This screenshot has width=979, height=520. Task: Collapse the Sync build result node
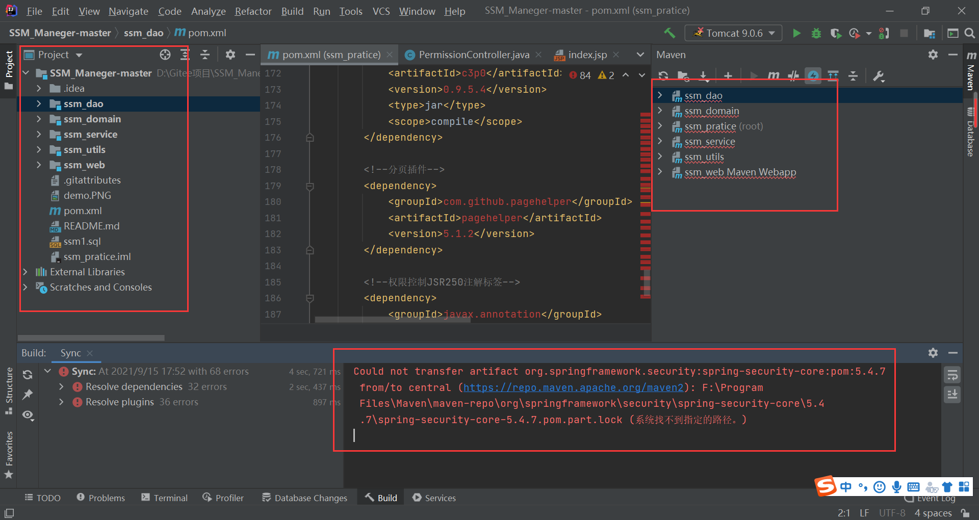click(x=47, y=371)
